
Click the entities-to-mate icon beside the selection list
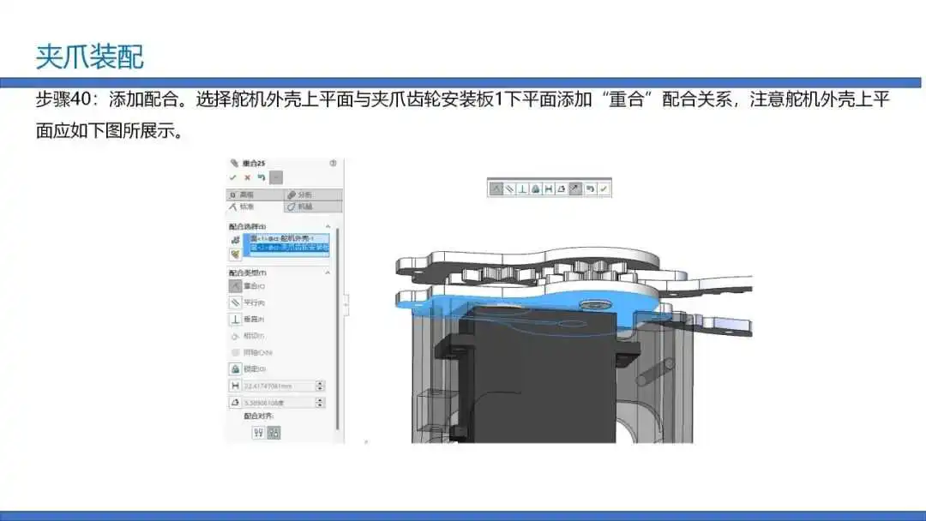[x=235, y=240]
